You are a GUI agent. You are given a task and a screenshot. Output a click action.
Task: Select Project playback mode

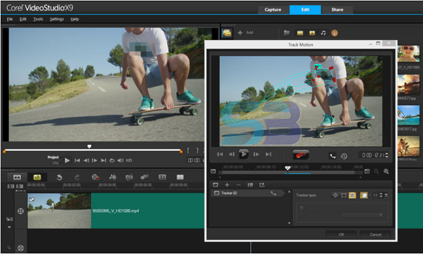pos(53,158)
